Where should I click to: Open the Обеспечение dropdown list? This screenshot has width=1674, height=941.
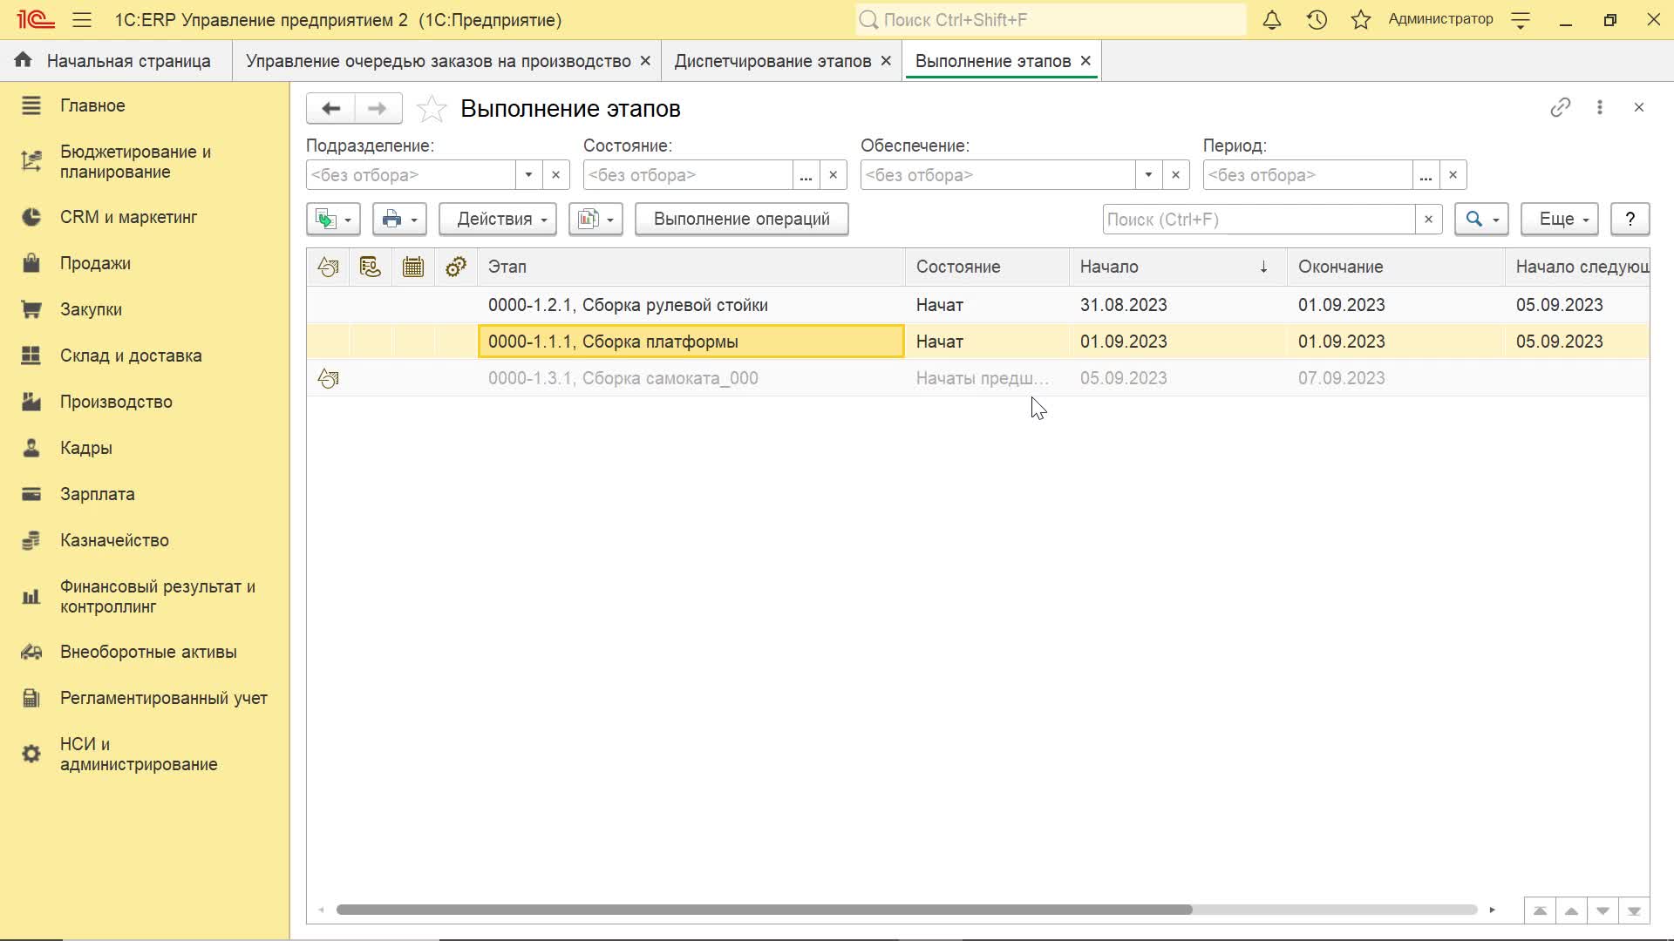coord(1148,175)
